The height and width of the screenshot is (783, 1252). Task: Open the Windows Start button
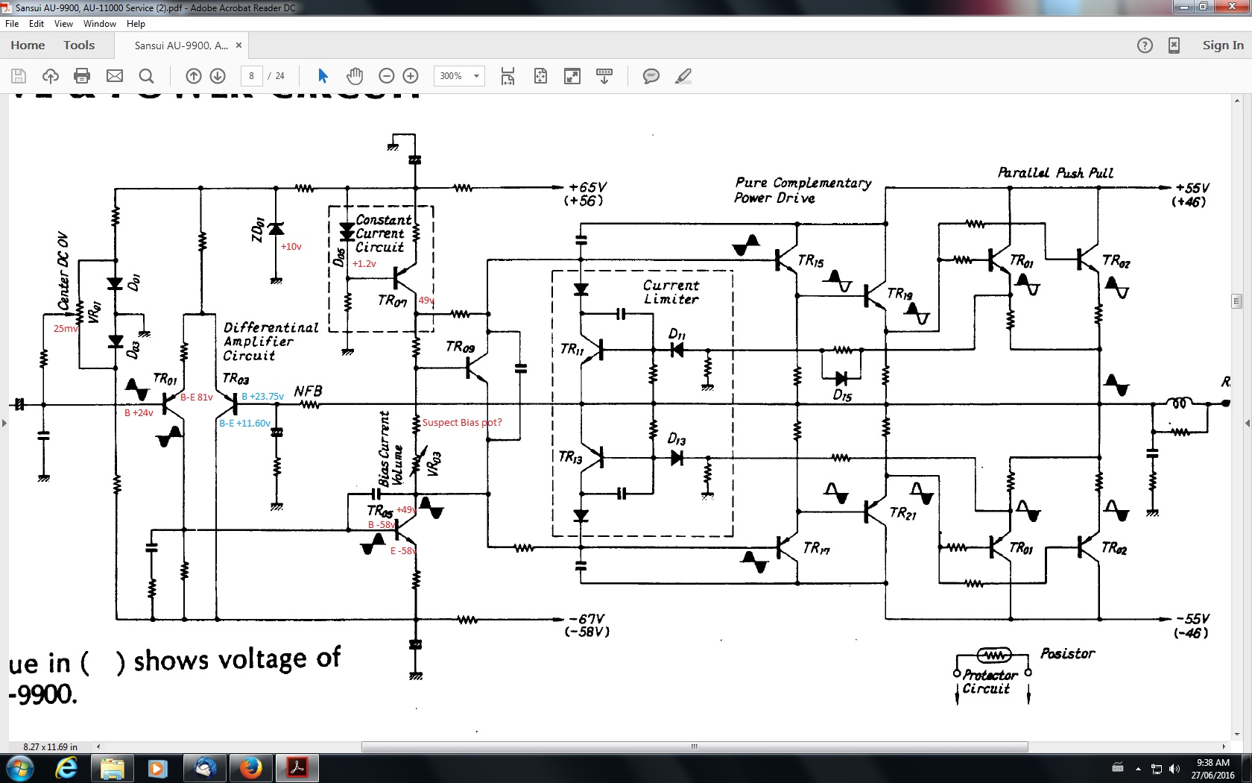20,768
